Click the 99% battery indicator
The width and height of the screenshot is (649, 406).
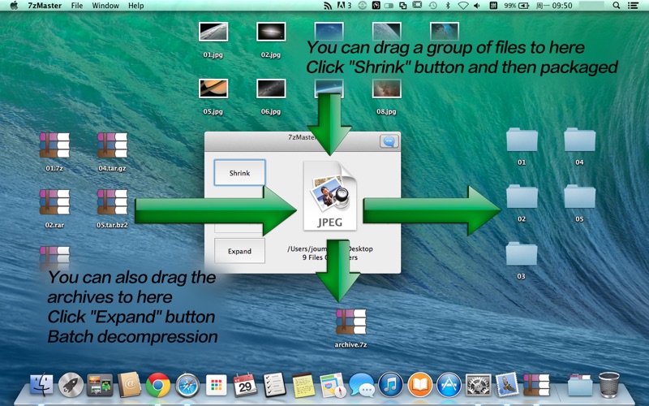click(517, 6)
